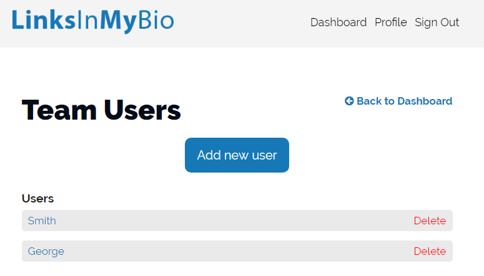Delete the user Smith
The image size is (484, 276).
[x=430, y=221]
